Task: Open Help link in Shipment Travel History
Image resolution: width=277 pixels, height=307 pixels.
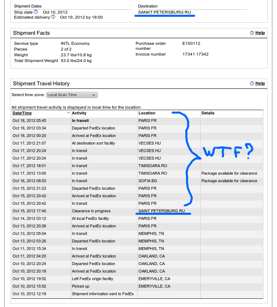Action: pyautogui.click(x=260, y=83)
